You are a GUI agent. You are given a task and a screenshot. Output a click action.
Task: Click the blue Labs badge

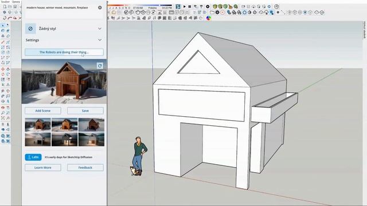coord(33,157)
